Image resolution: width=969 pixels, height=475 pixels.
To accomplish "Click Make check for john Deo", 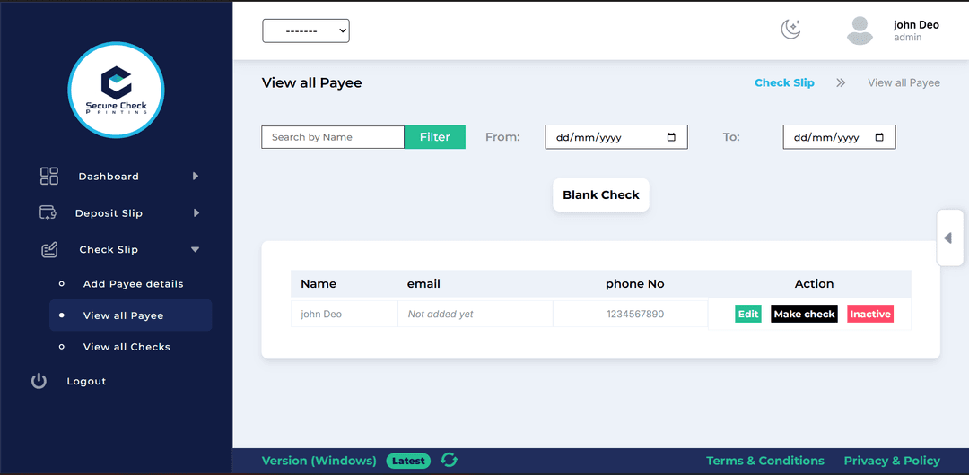I will pyautogui.click(x=804, y=314).
